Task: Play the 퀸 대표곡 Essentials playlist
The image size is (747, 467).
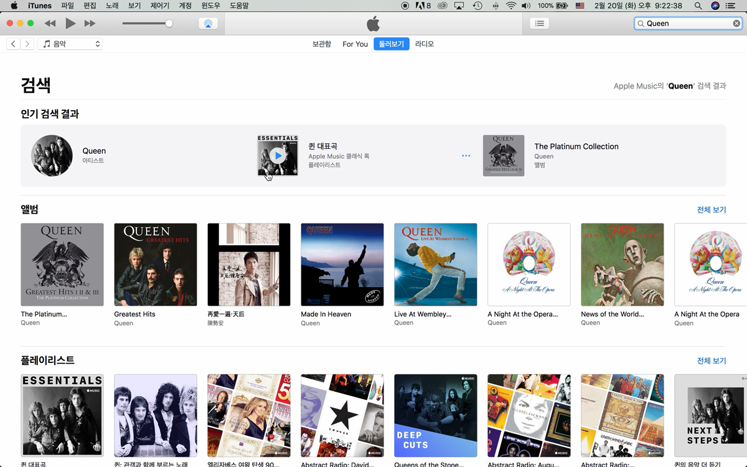Action: click(278, 156)
